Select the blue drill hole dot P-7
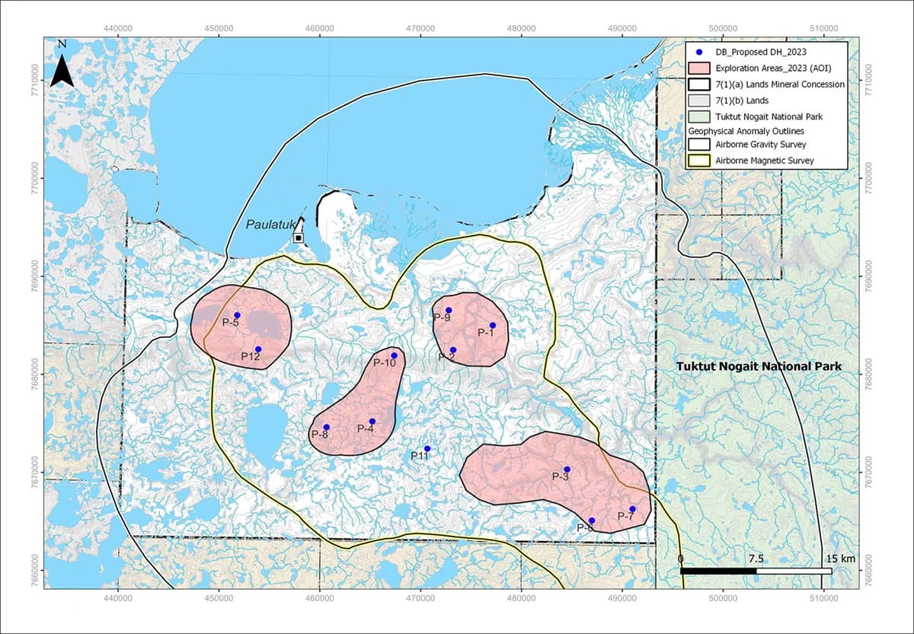The image size is (914, 634). coord(632,508)
